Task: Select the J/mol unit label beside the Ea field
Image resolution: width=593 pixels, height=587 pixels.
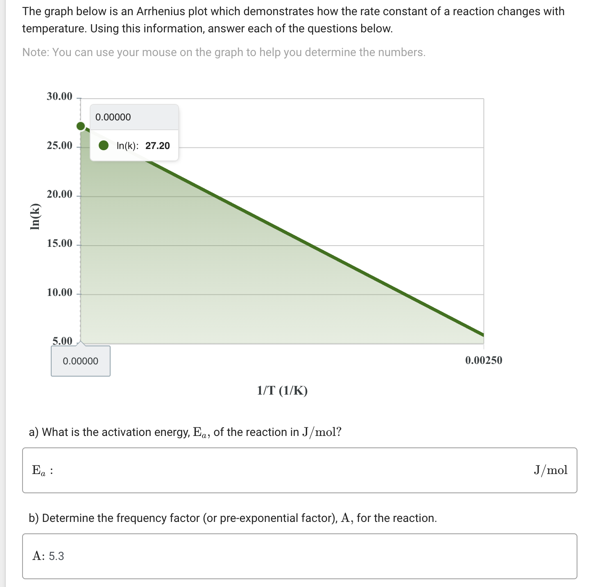Action: pos(550,470)
